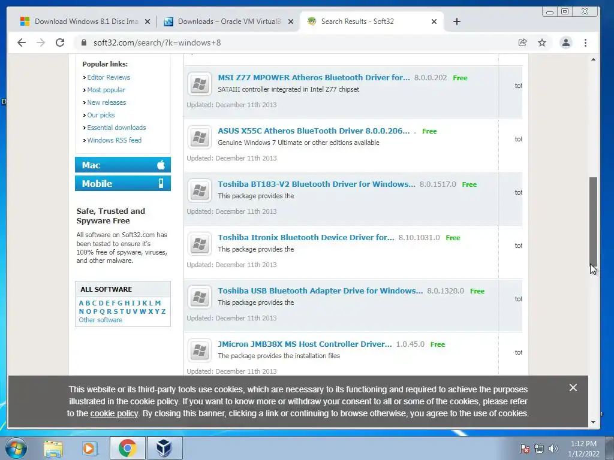The width and height of the screenshot is (614, 460).
Task: Browse Other software link
Action: pyautogui.click(x=100, y=320)
